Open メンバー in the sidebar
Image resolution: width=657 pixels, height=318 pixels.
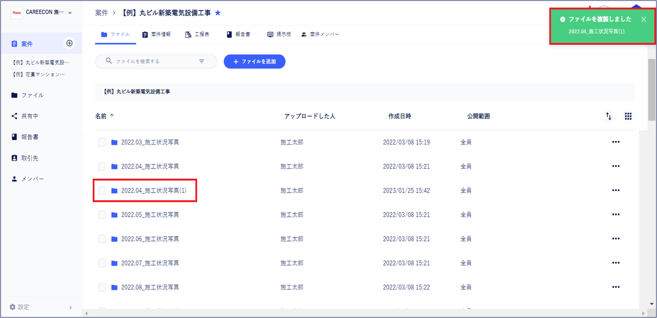pos(28,179)
